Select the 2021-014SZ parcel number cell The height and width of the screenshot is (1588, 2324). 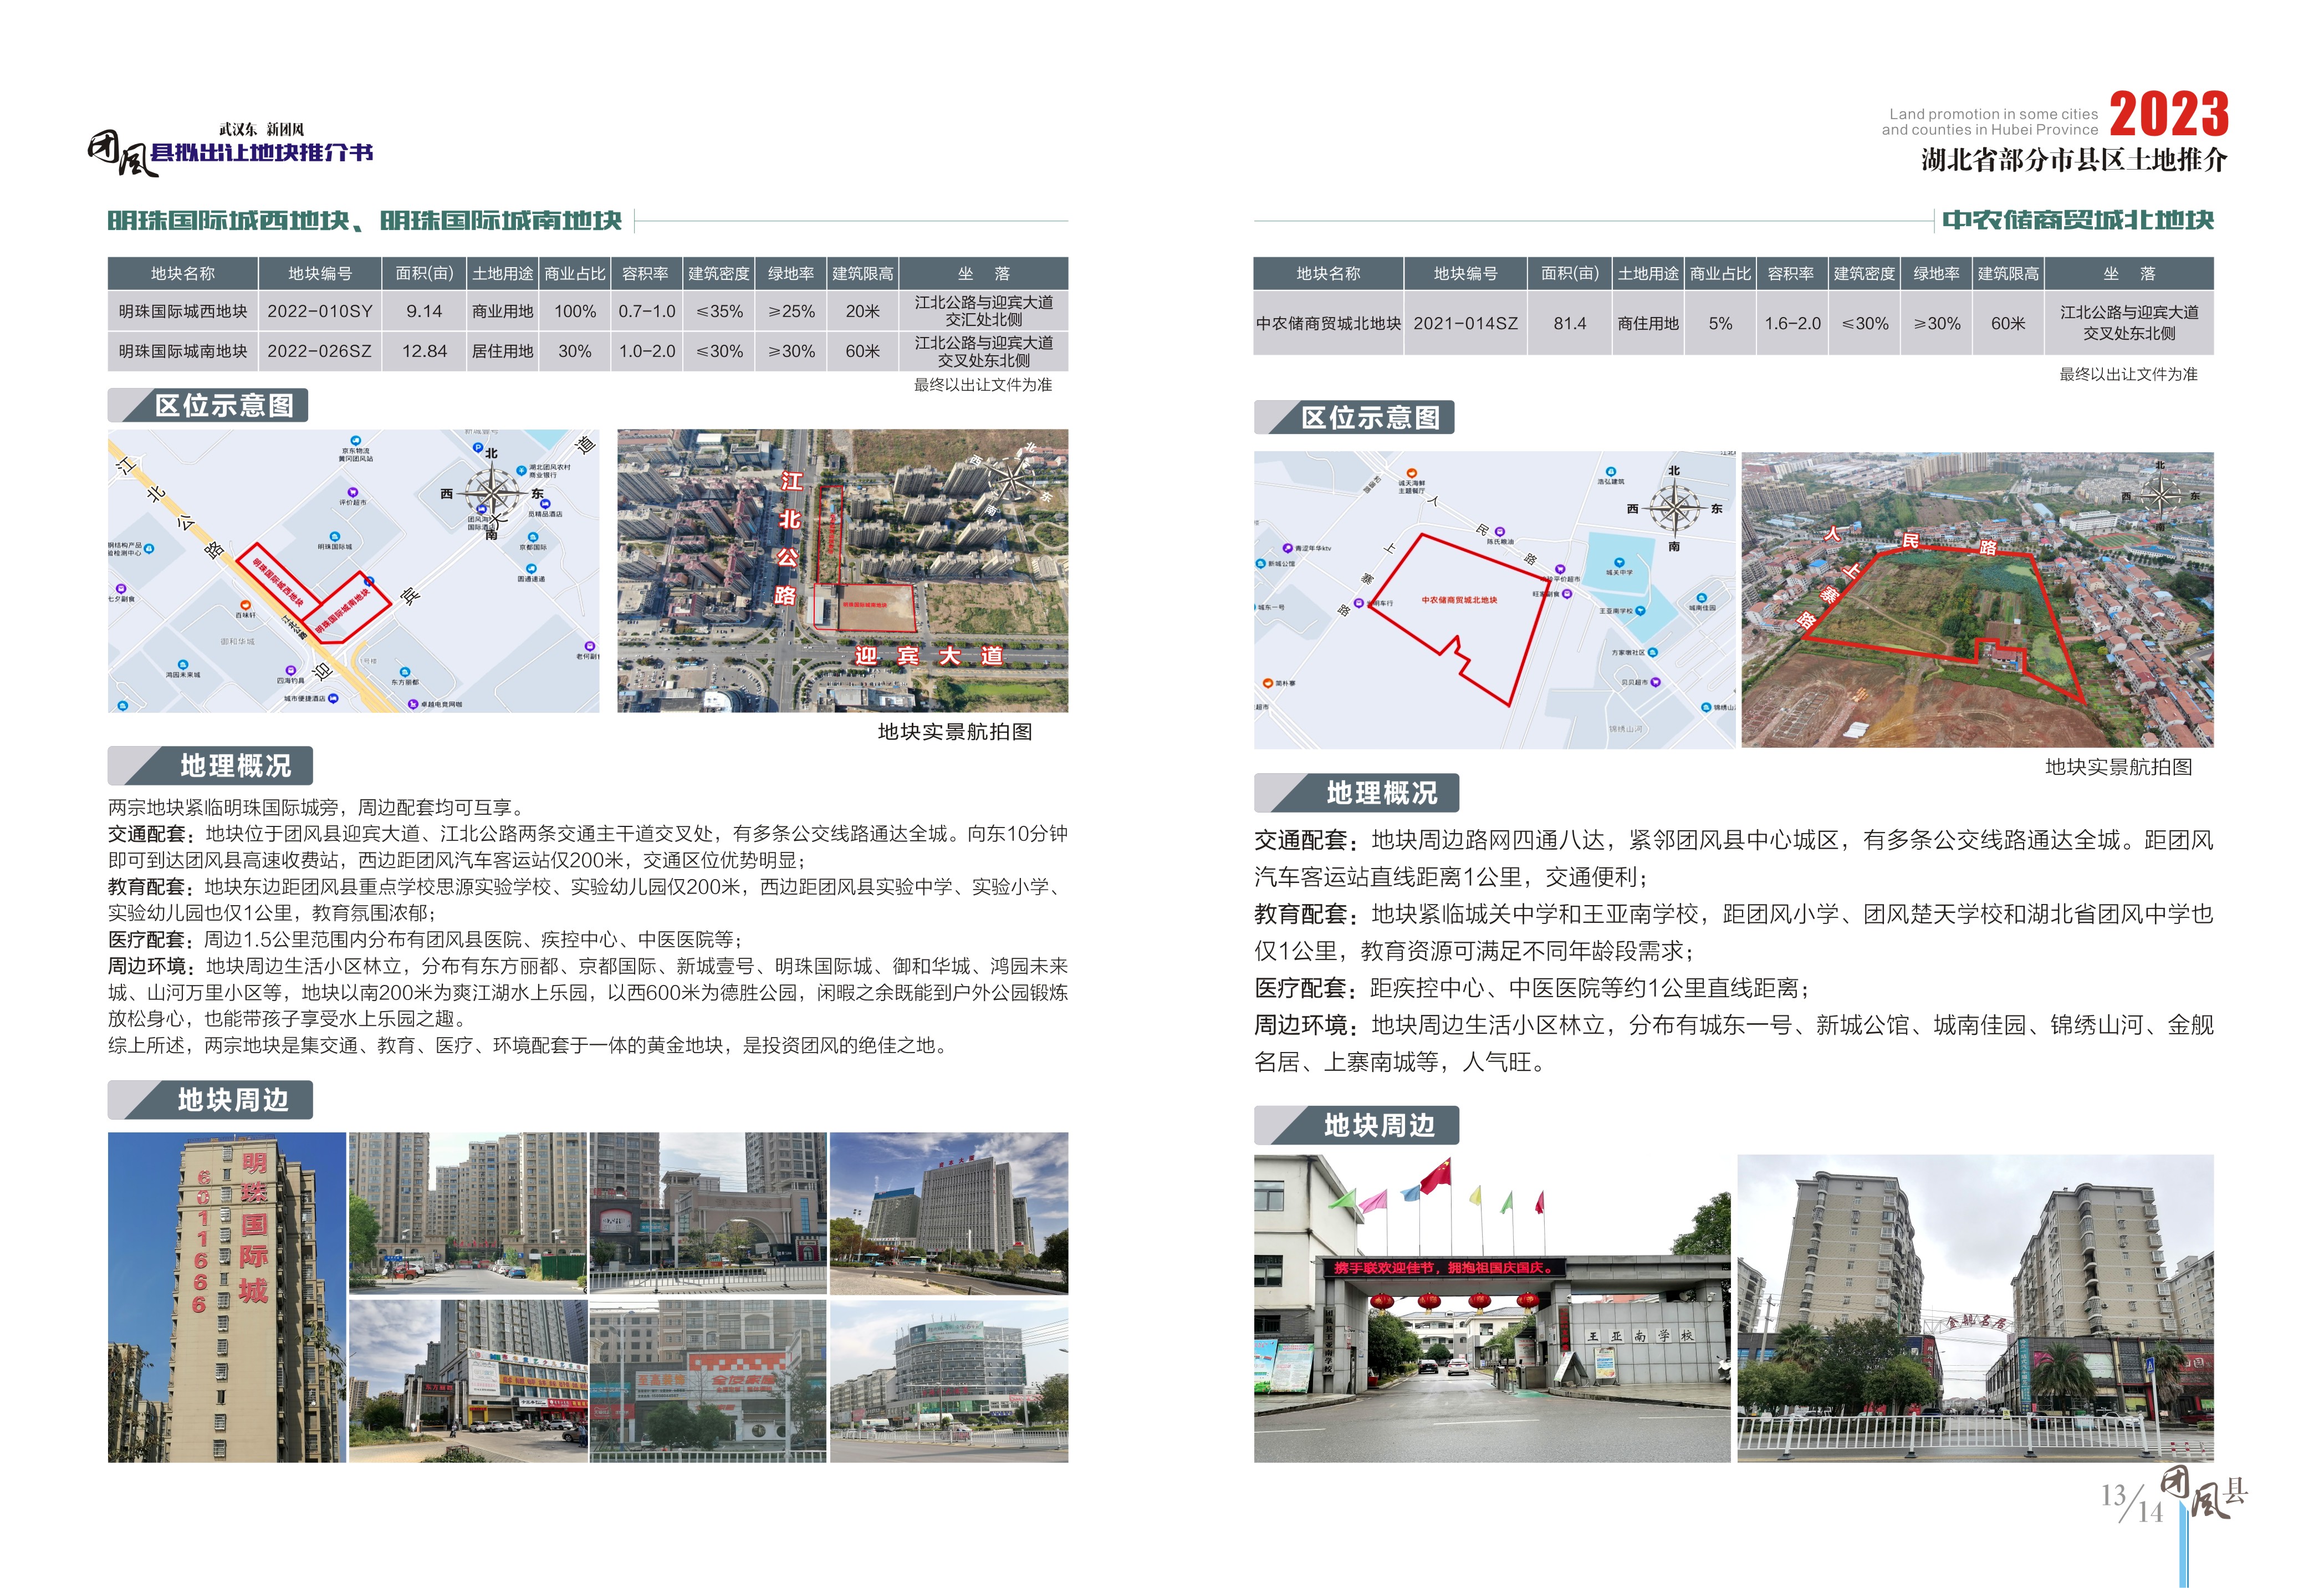[x=1465, y=323]
